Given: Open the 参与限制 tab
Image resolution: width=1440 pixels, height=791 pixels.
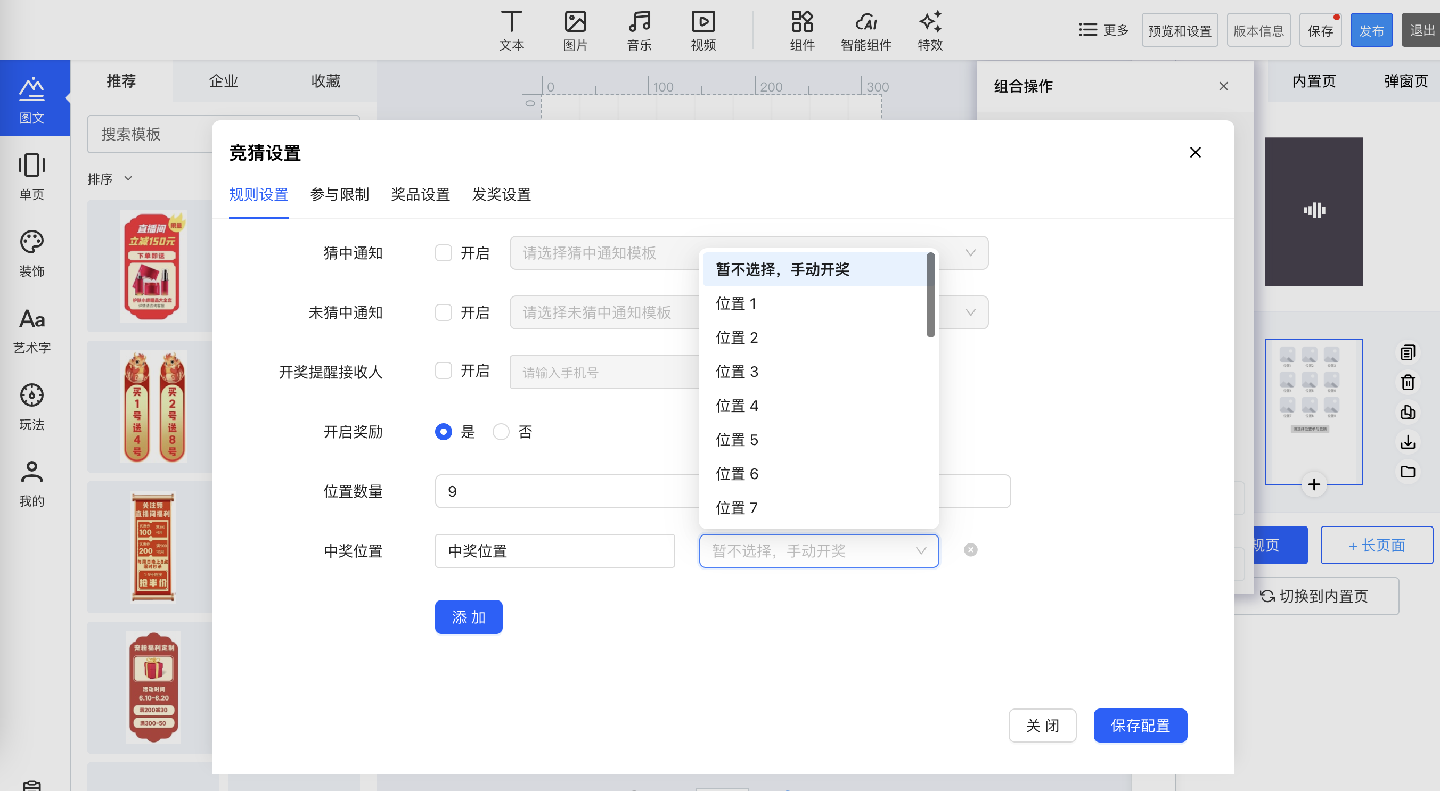Looking at the screenshot, I should pyautogui.click(x=339, y=194).
